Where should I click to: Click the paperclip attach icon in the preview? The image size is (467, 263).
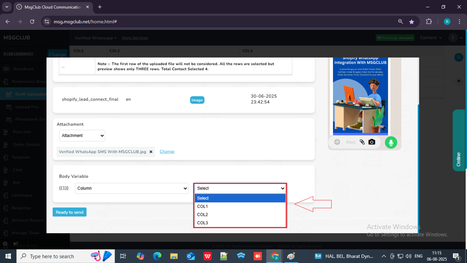point(362,142)
